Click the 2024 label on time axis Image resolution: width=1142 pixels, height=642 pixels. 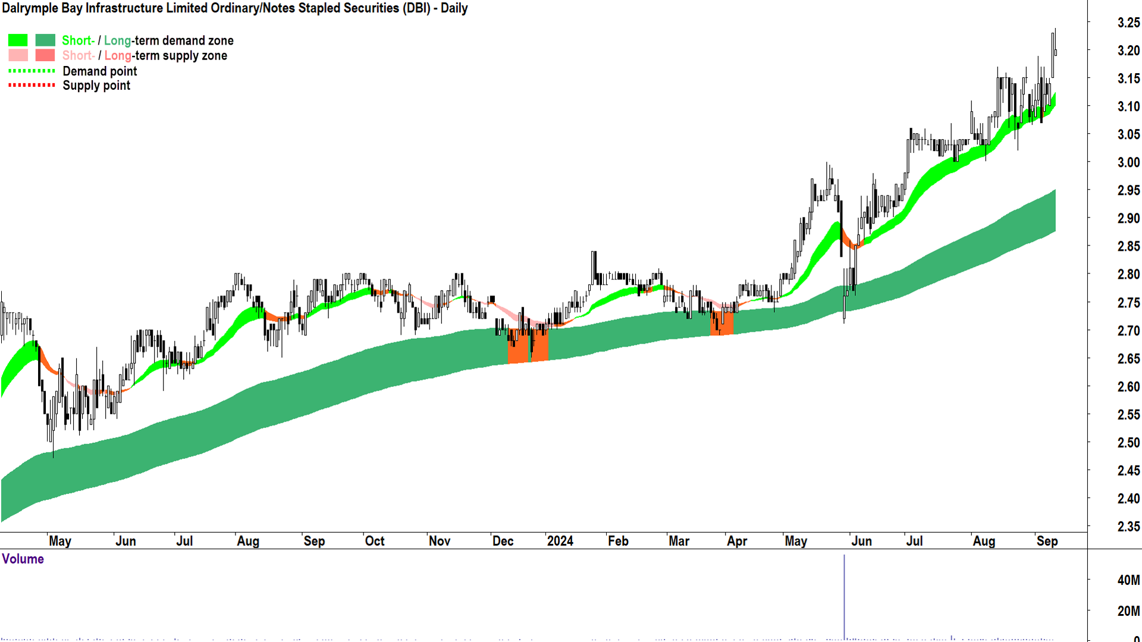(560, 541)
